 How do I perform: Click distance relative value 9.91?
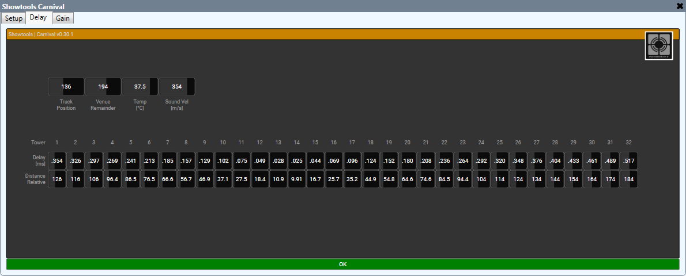coord(297,179)
